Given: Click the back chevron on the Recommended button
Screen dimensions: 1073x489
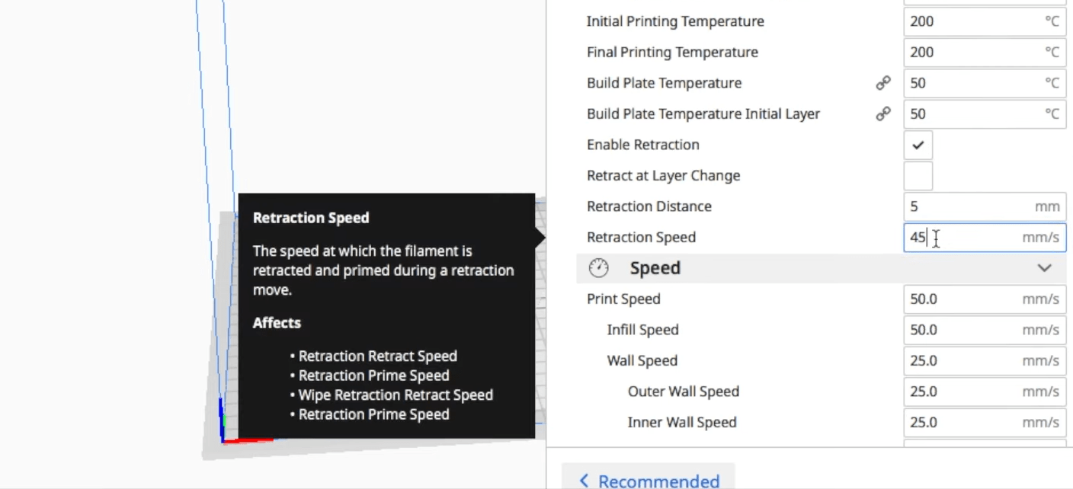Looking at the screenshot, I should pyautogui.click(x=584, y=480).
